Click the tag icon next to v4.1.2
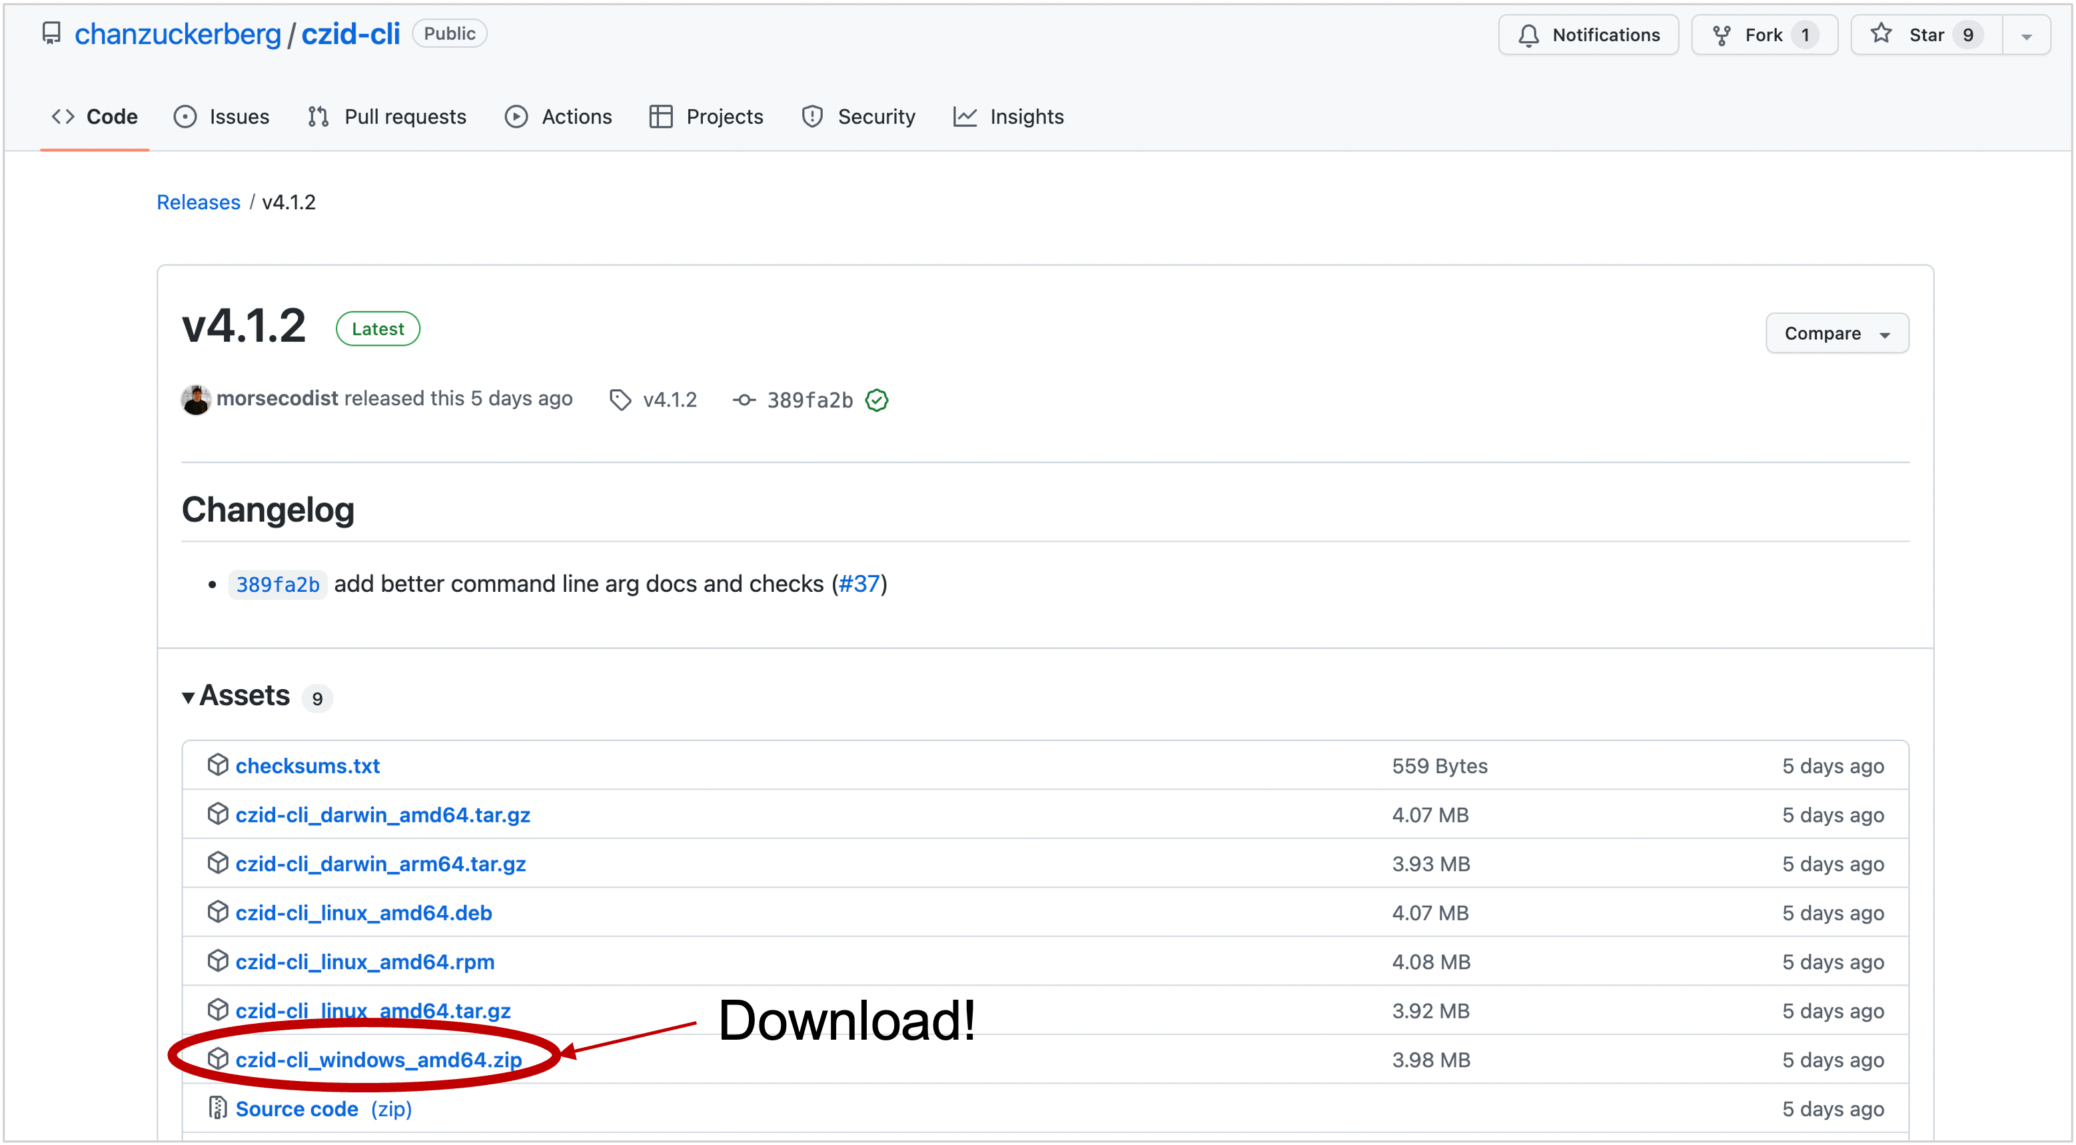The height and width of the screenshot is (1145, 2076). (620, 399)
